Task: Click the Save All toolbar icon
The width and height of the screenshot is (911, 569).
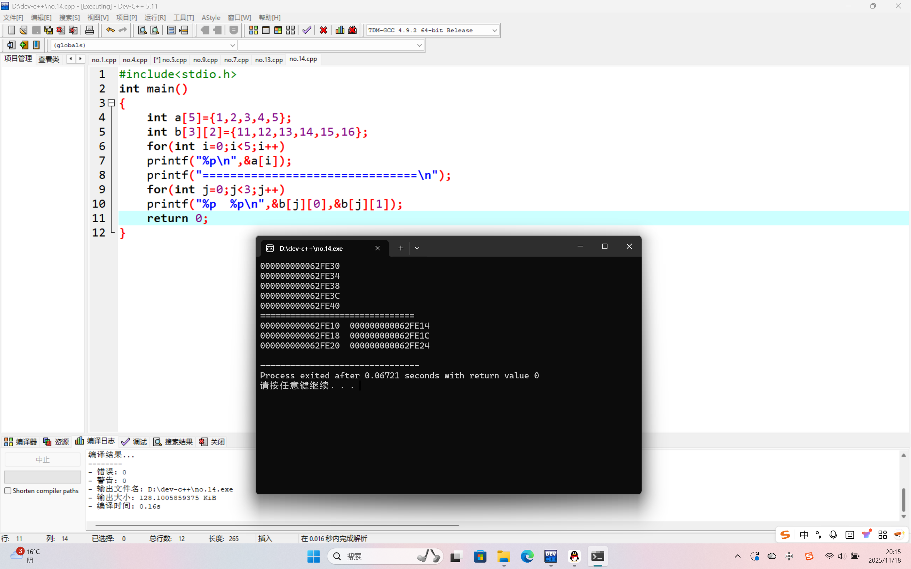Action: [48, 30]
